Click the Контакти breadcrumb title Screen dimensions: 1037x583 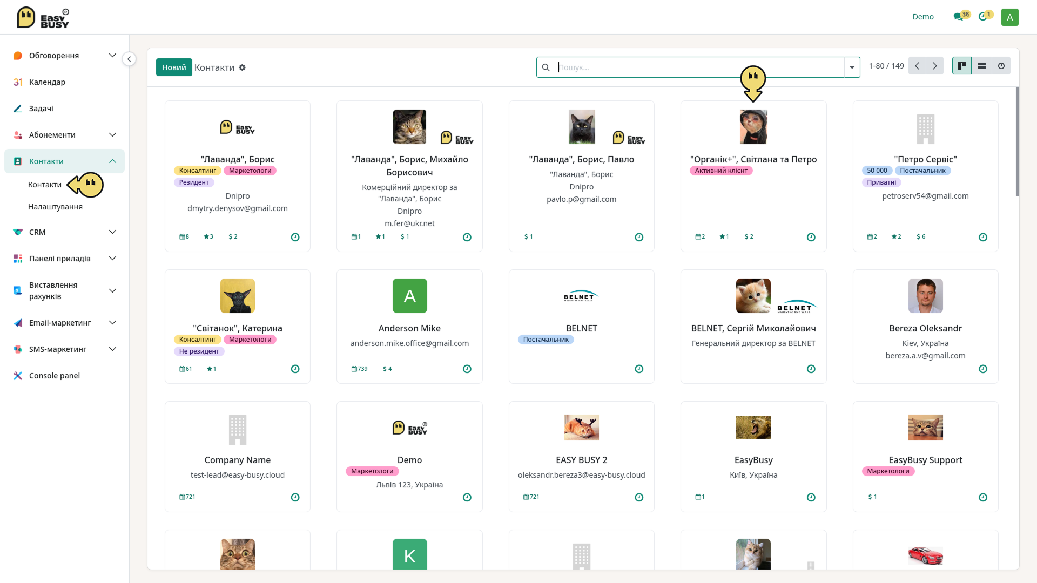click(214, 67)
